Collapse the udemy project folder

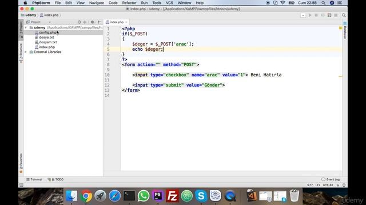[26, 28]
